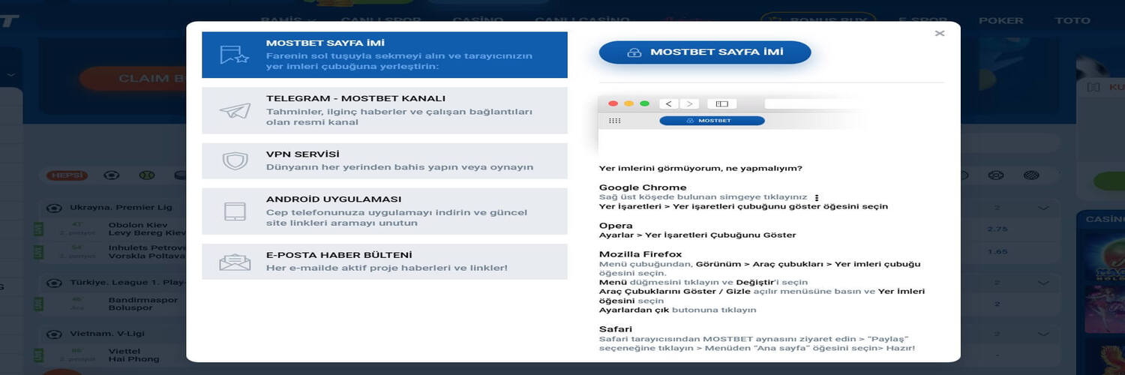
Task: Click the back arrow in browser illustration
Action: 669,103
